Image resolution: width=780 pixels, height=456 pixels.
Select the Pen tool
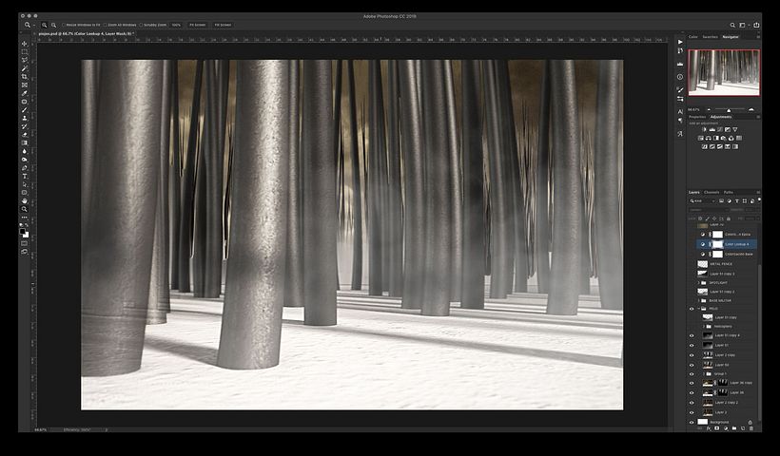[x=25, y=168]
